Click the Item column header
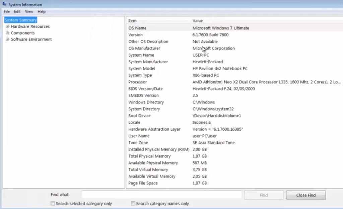Image resolution: width=343 pixels, height=209 pixels. (132, 21)
